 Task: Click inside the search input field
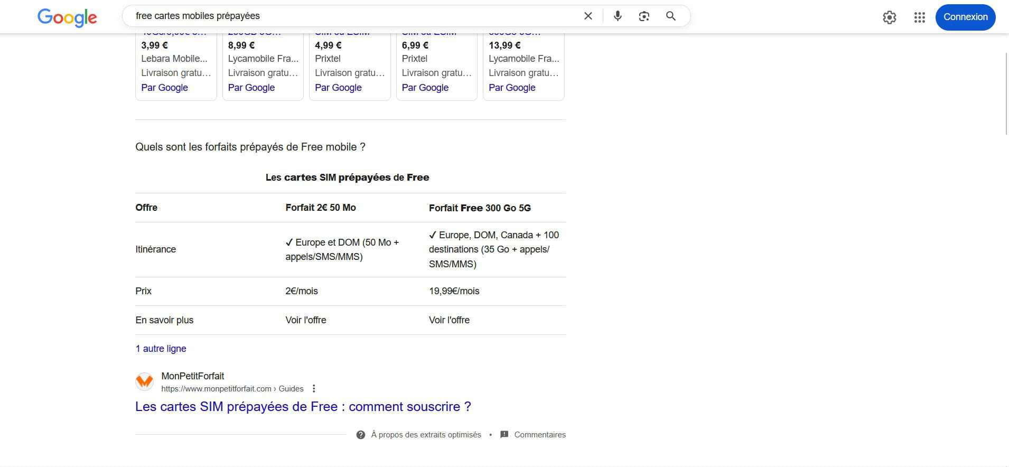tap(349, 16)
